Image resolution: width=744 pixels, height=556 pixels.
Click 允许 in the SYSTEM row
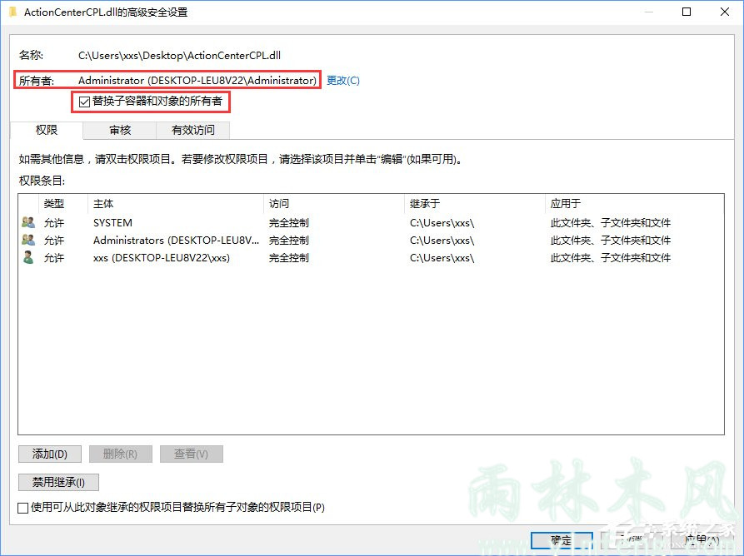[54, 222]
